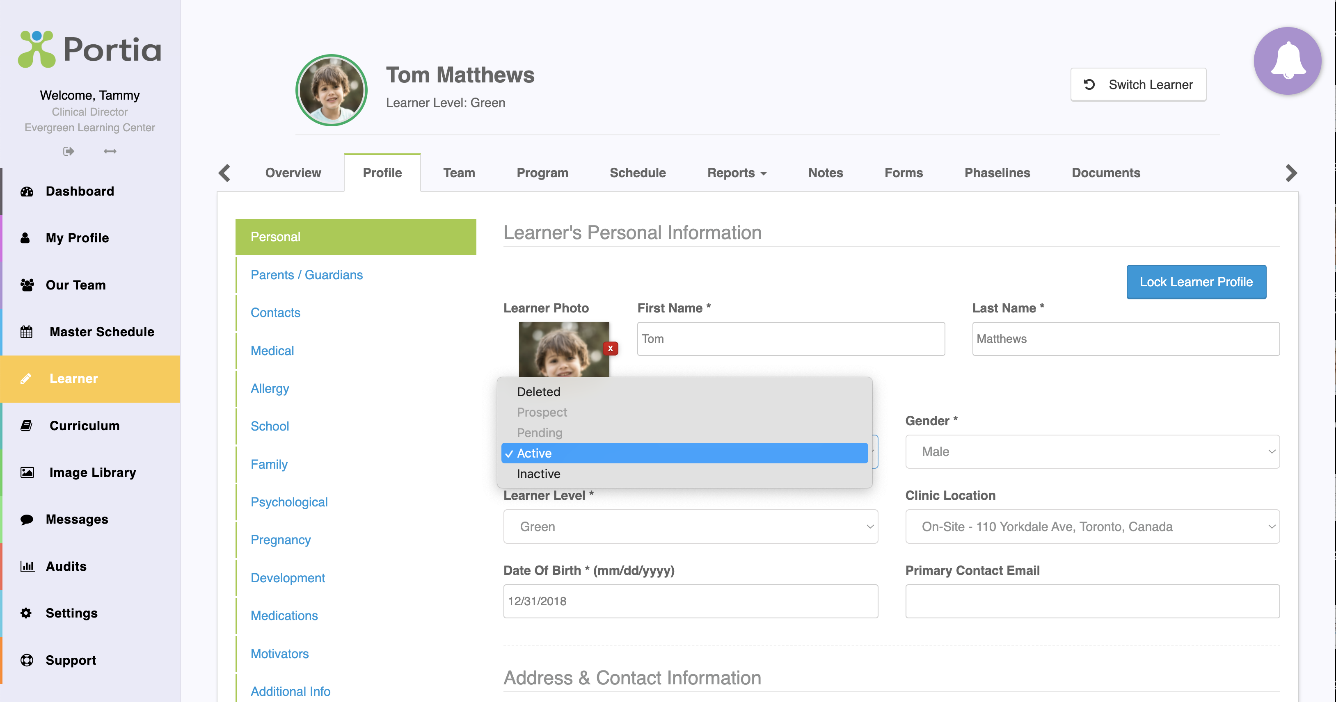The width and height of the screenshot is (1336, 702).
Task: Choose Deleted in the status dropdown
Action: point(538,392)
